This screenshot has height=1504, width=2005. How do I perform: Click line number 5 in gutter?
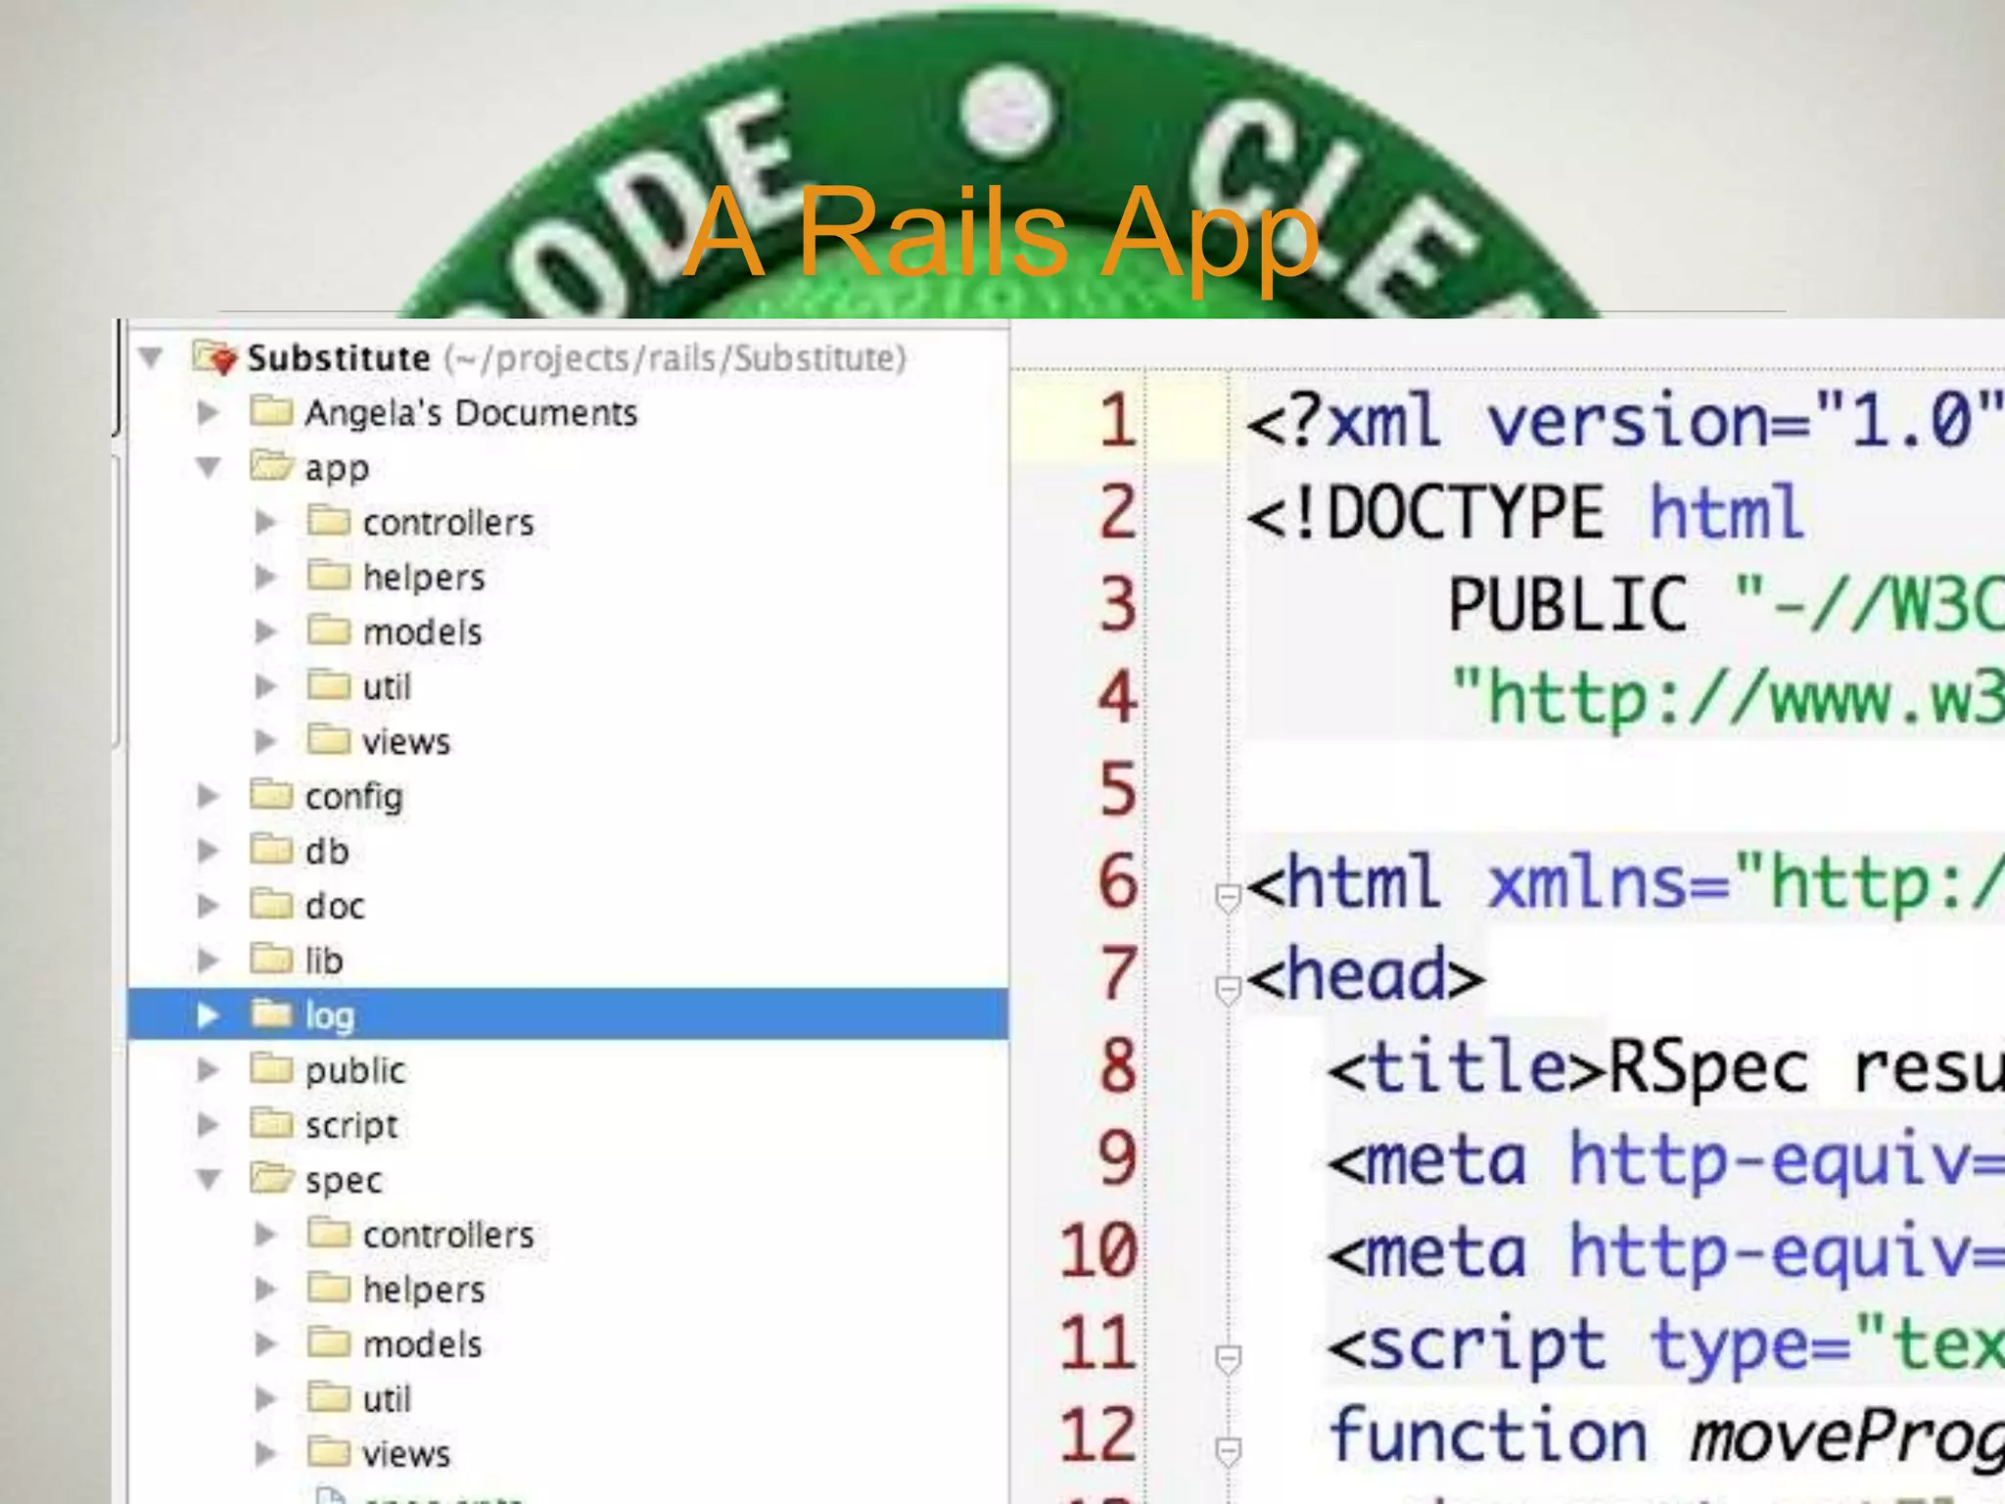pos(1116,788)
